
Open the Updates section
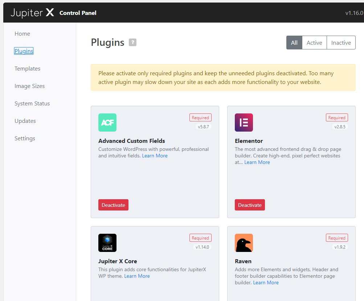(x=25, y=121)
